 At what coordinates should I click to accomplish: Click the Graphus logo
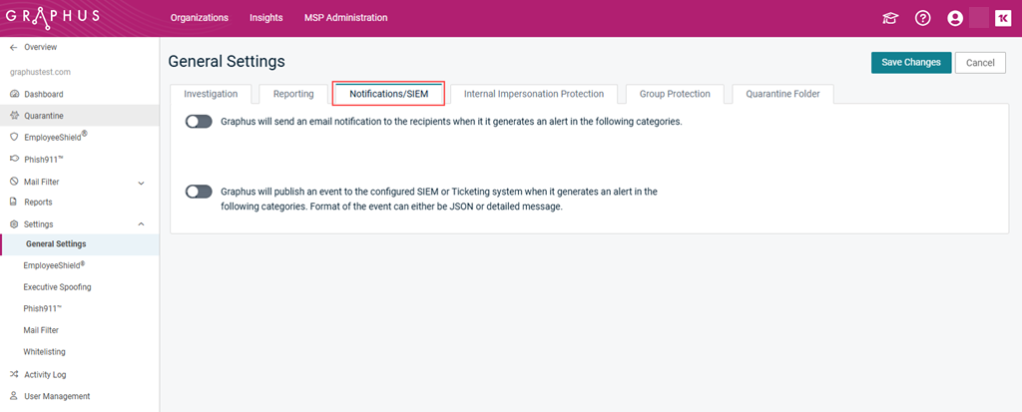click(x=52, y=16)
